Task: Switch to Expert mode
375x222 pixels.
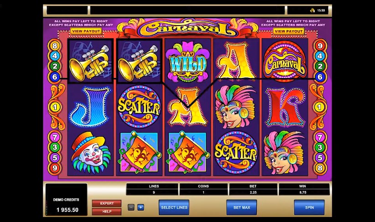Action: [107, 203]
